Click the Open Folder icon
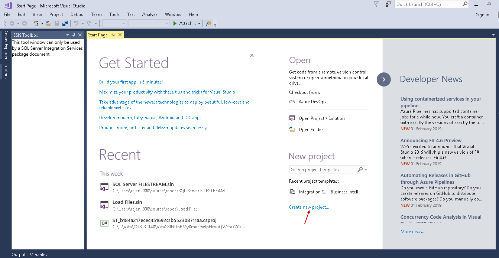The height and width of the screenshot is (258, 499). (292, 130)
